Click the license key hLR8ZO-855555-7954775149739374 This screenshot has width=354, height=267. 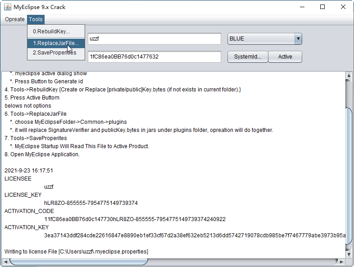tap(91, 203)
